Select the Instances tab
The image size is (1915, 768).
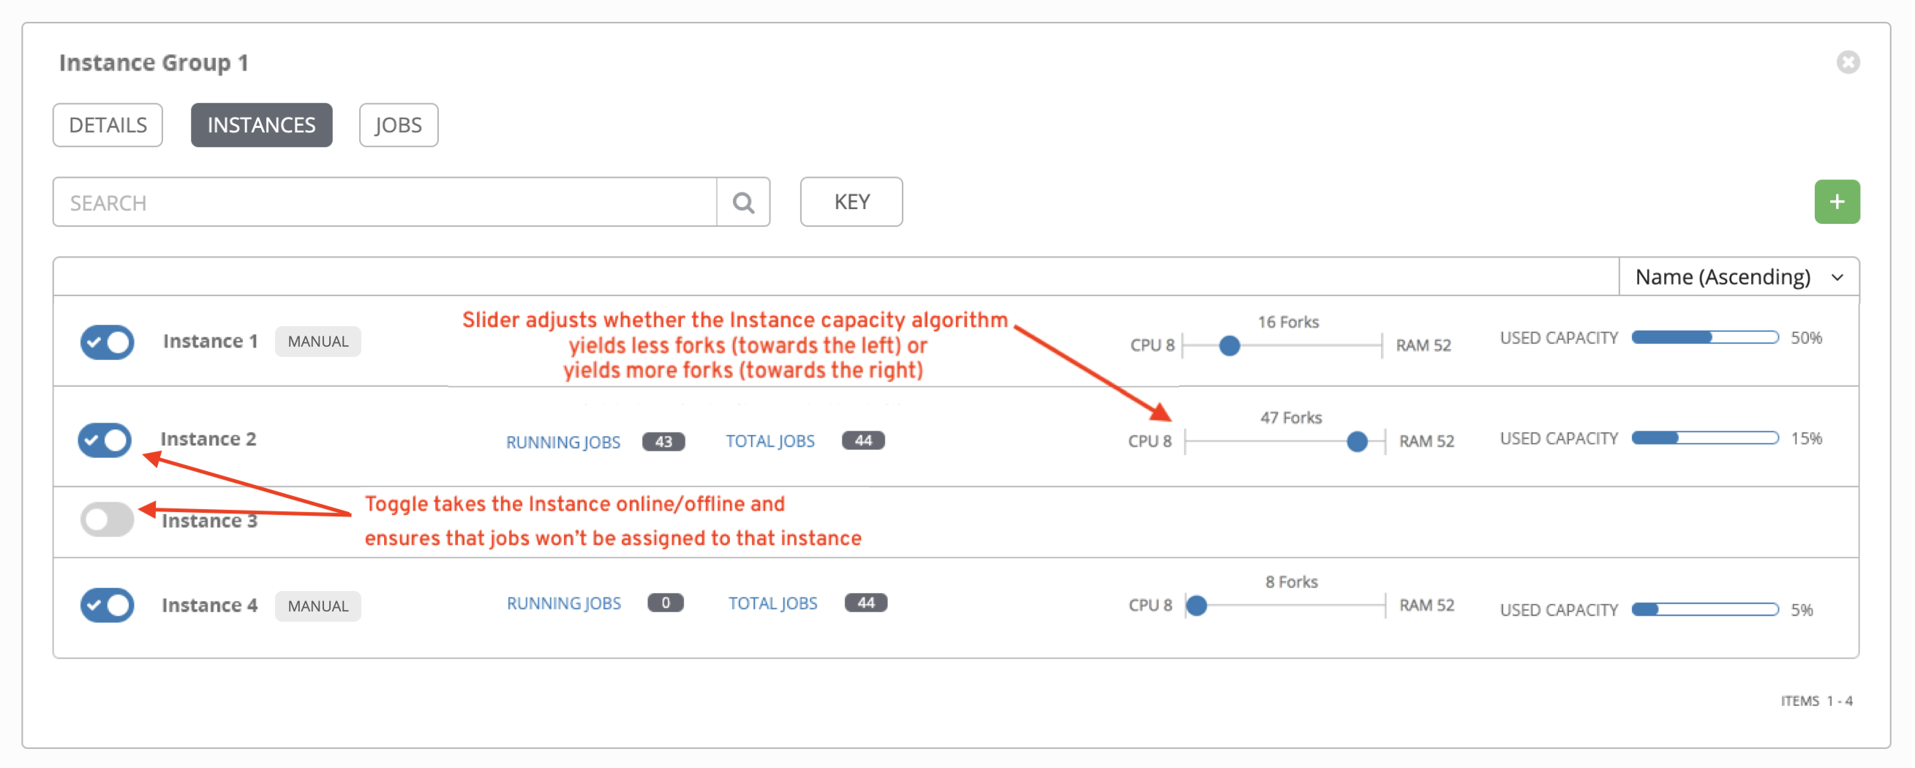click(261, 125)
